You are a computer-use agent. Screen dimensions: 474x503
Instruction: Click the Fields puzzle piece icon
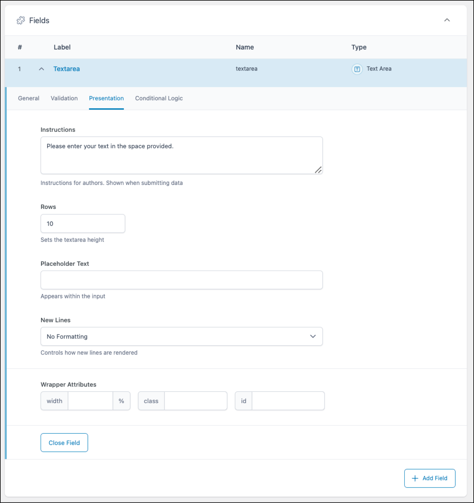tap(21, 20)
